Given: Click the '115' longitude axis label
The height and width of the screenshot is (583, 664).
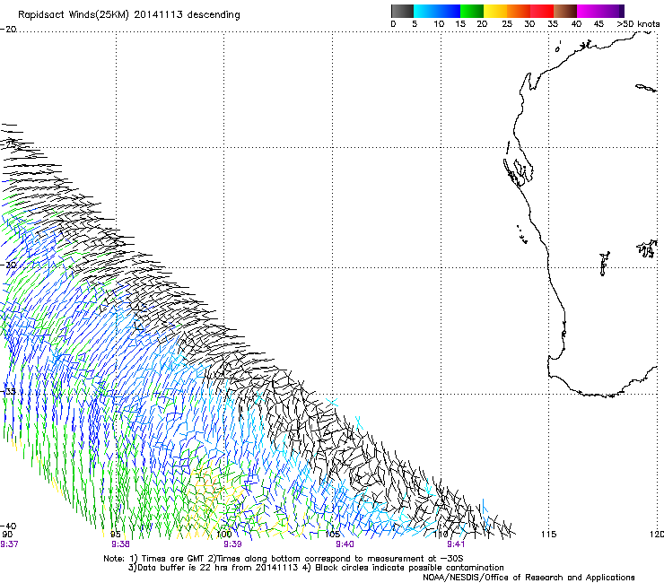Looking at the screenshot, I should 548,535.
